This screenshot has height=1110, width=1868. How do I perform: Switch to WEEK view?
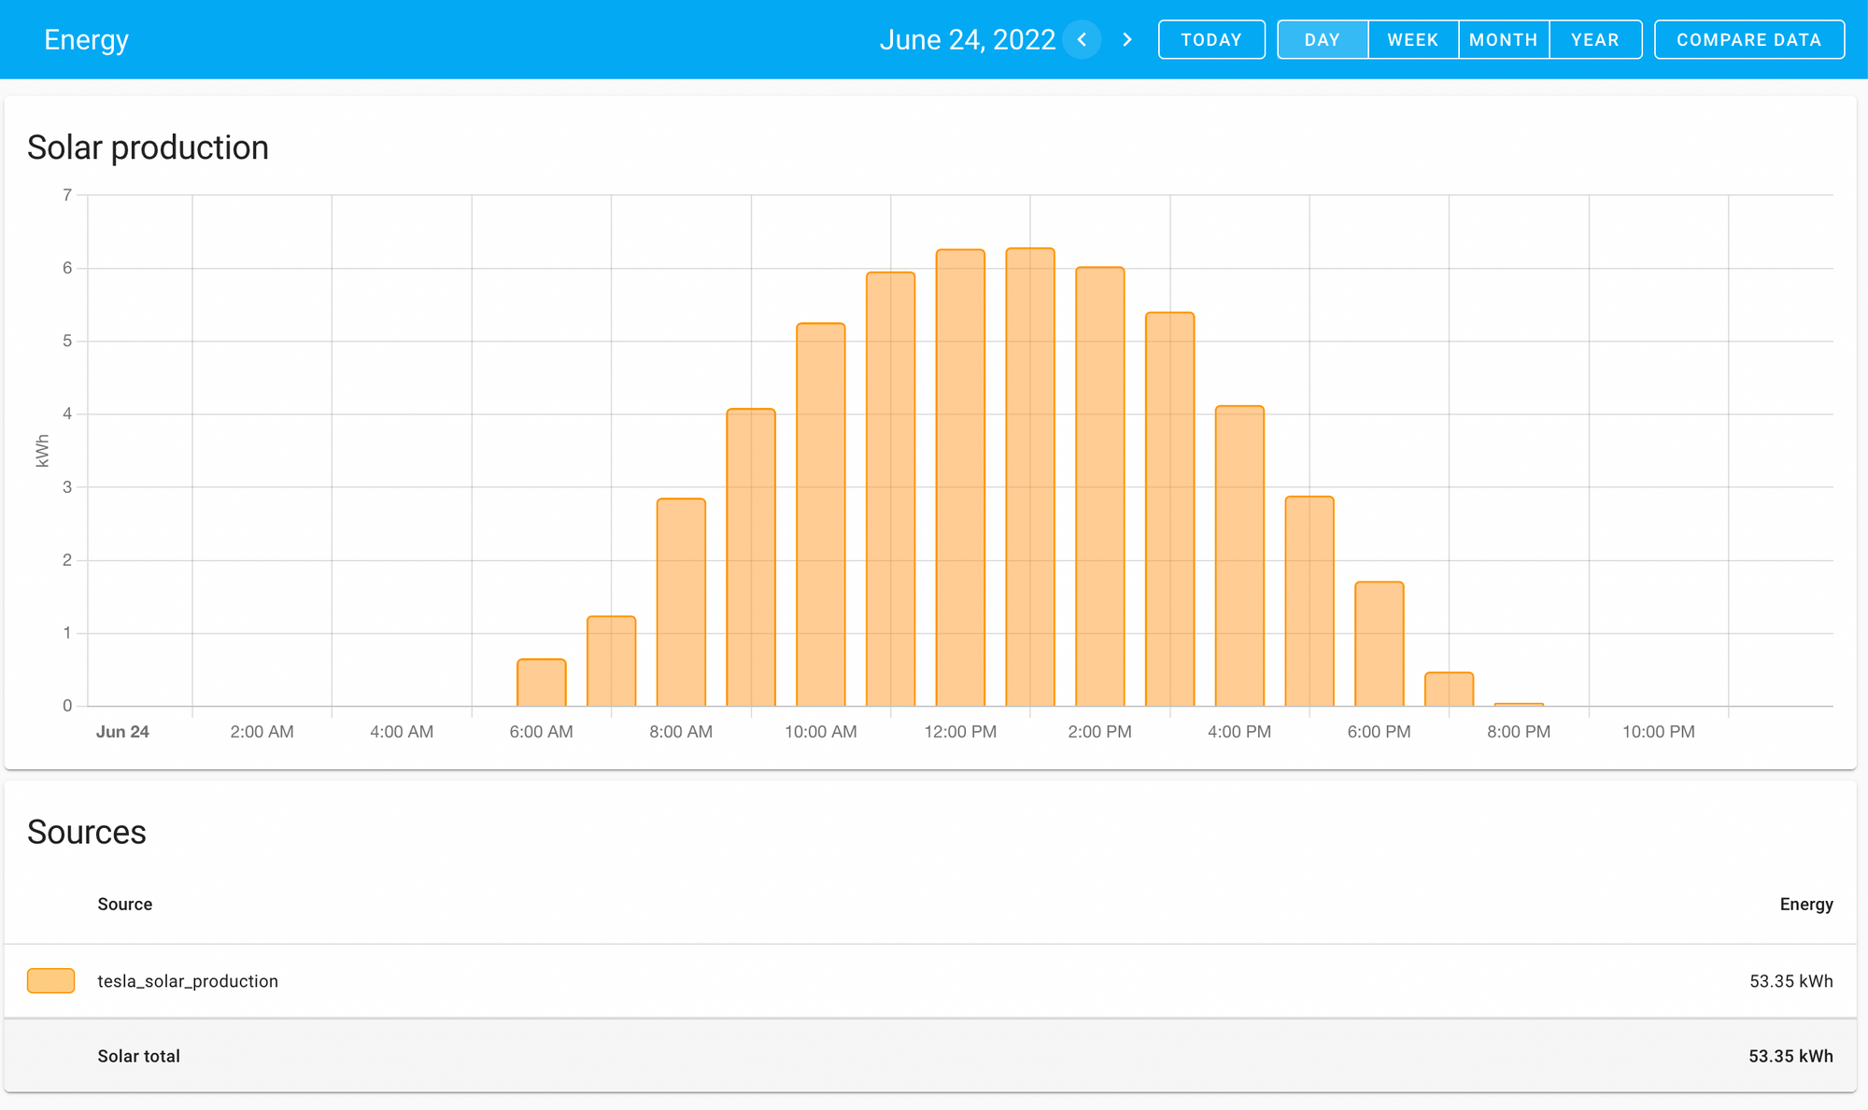[x=1412, y=39]
